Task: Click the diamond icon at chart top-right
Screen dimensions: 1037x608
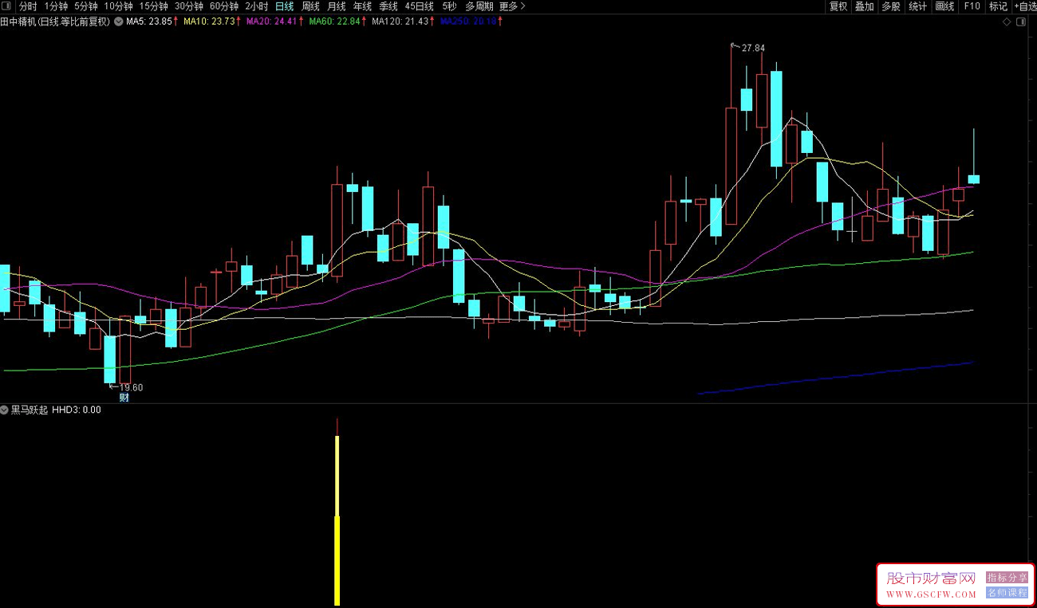Action: (x=1007, y=22)
